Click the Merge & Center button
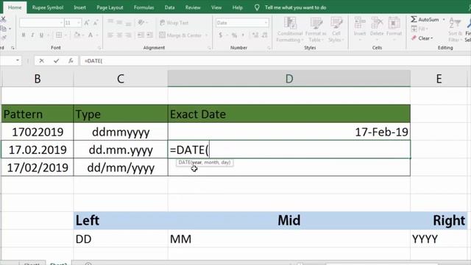Viewport: 471px width, 265px height. pyautogui.click(x=180, y=35)
